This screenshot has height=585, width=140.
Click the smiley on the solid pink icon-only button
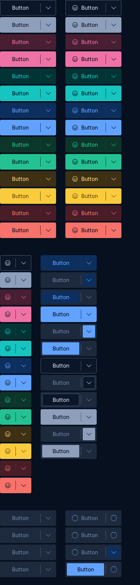click(x=8, y=314)
